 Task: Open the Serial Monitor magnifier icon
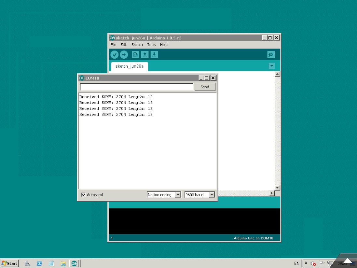[x=271, y=55]
